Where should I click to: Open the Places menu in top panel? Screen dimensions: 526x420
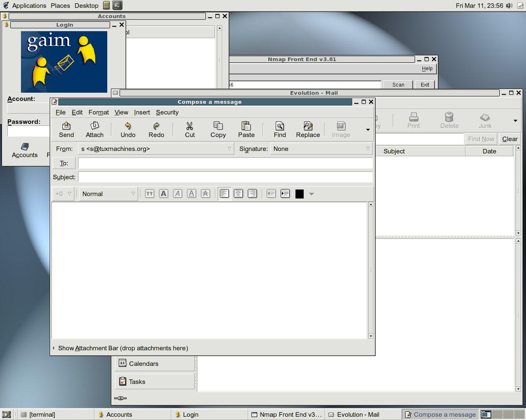tap(60, 5)
